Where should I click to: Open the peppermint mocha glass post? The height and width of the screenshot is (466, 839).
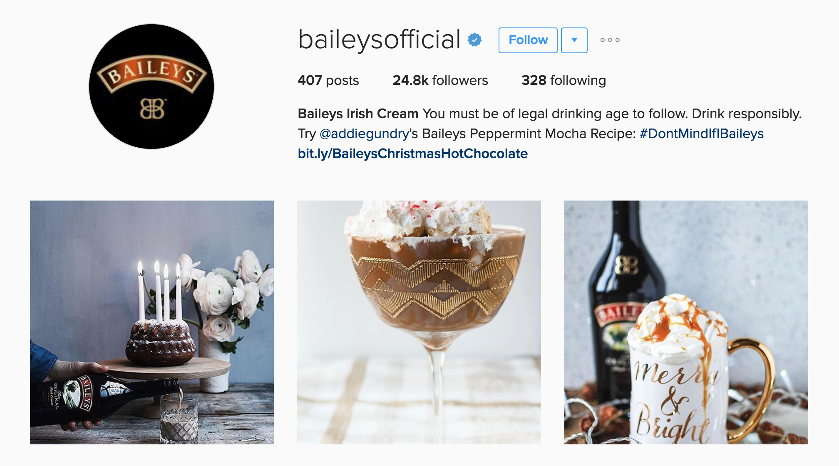click(x=419, y=322)
